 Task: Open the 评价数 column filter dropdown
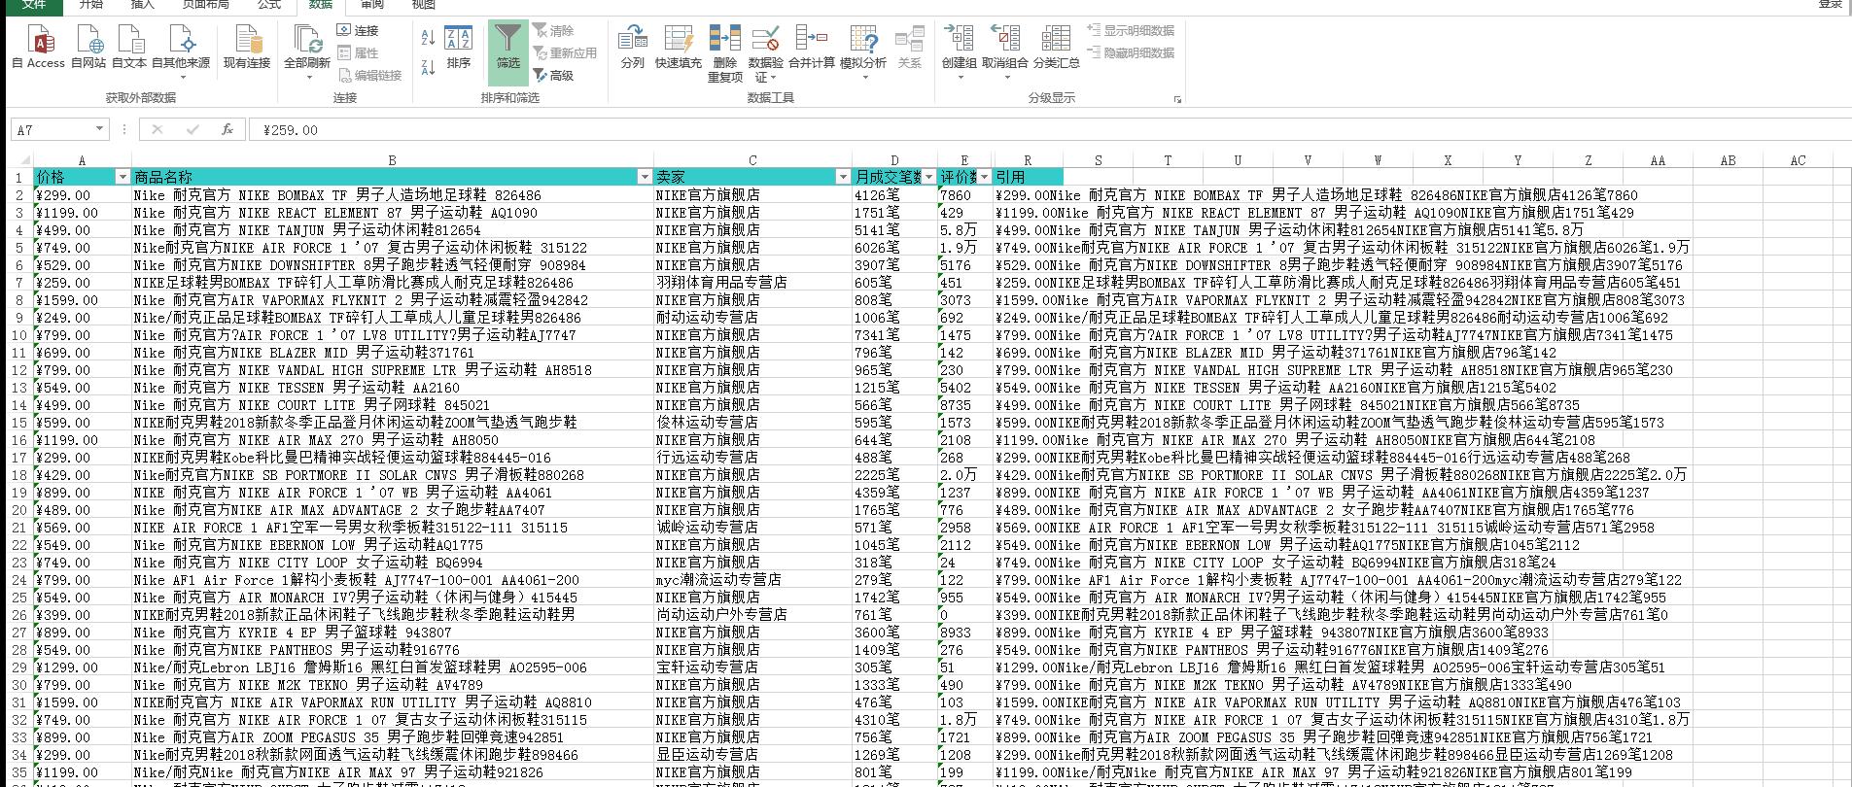pyautogui.click(x=985, y=177)
